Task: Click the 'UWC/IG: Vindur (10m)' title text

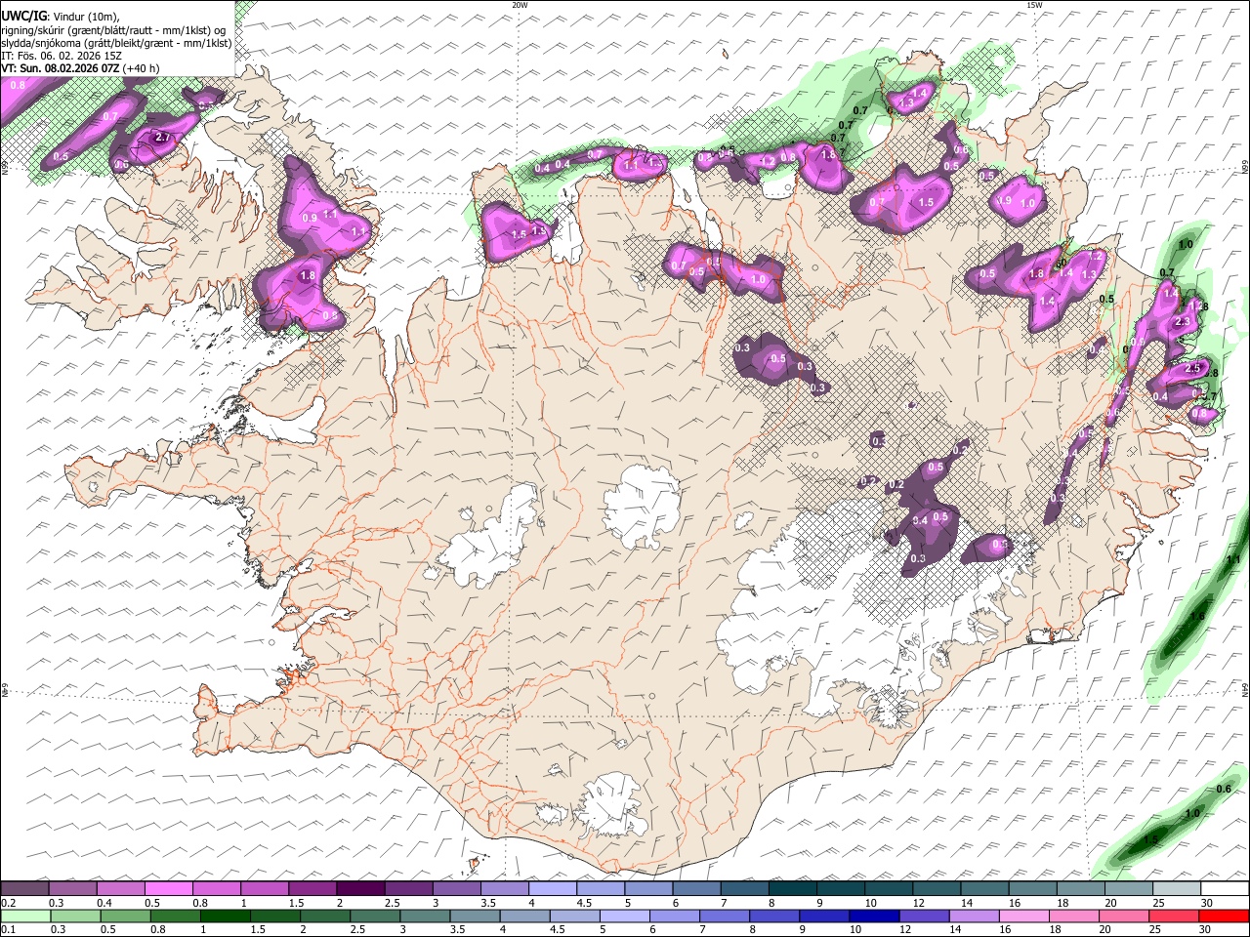Action: [61, 17]
